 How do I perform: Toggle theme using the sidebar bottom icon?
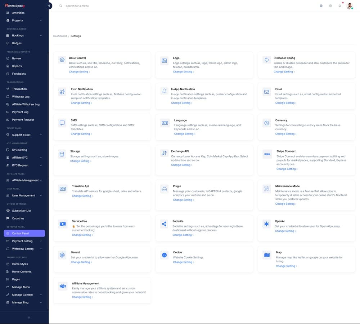tap(29, 318)
